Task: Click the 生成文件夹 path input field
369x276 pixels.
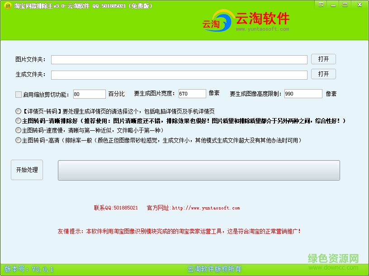Action: [180, 75]
